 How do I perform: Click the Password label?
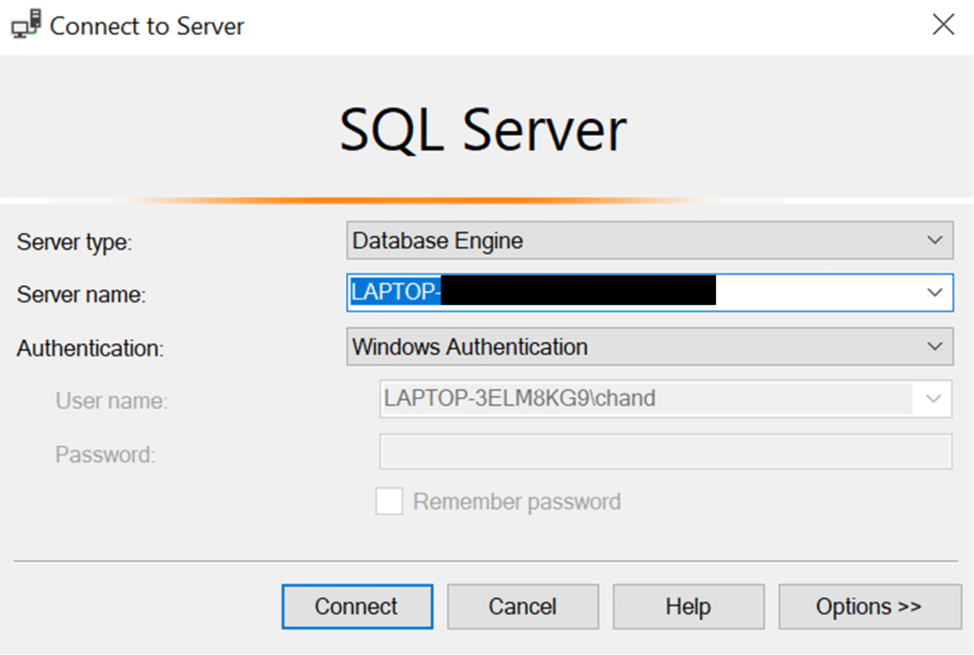click(x=105, y=454)
